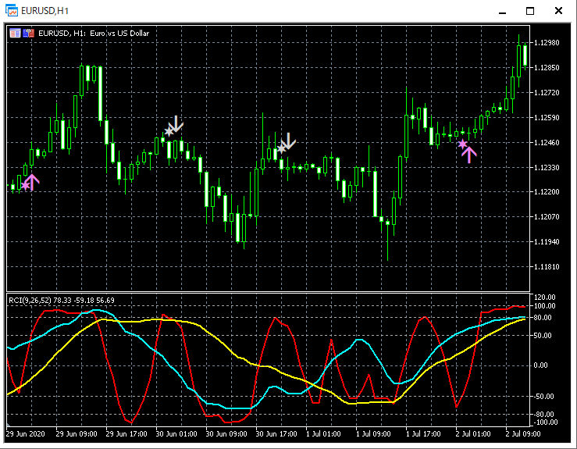
Task: Click the 1 Jul 01:00 time label
Action: (323, 434)
